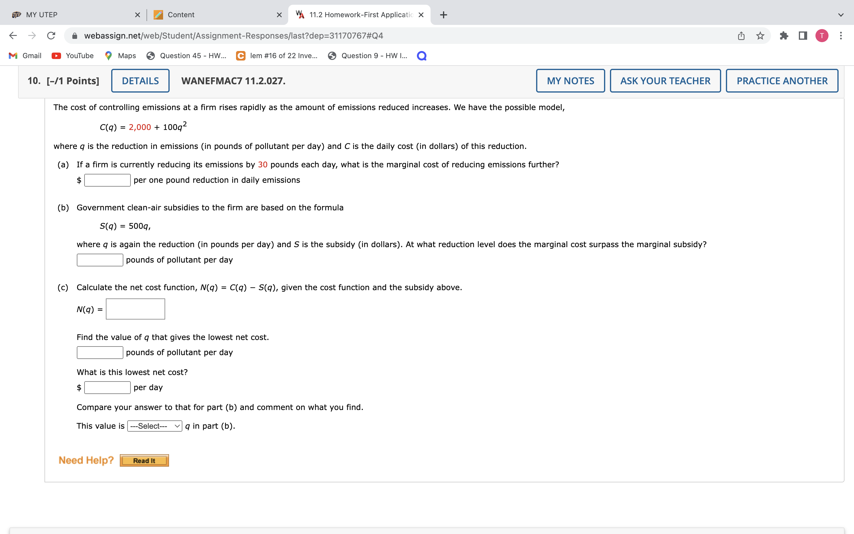Screen dimensions: 854x534
Task: Click the browser reload icon
Action: pyautogui.click(x=51, y=36)
